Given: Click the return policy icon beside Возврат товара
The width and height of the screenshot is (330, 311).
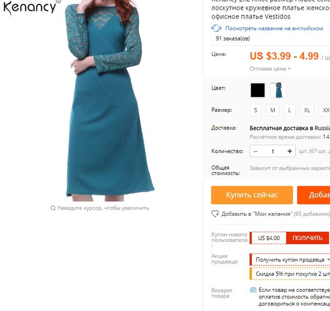Looking at the screenshot, I should pyautogui.click(x=253, y=290).
